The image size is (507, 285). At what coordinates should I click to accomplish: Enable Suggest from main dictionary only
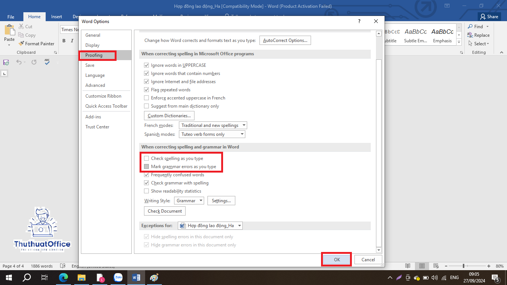[x=146, y=106]
